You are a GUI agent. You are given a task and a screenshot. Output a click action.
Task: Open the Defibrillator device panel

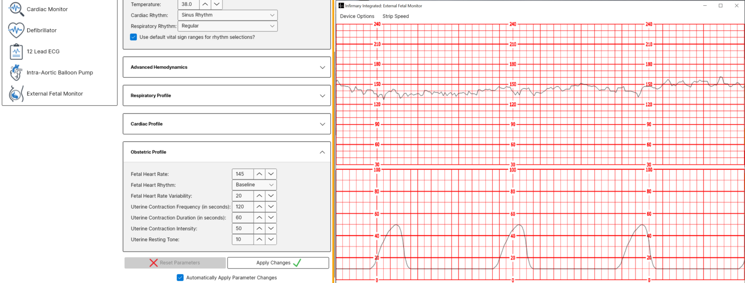pyautogui.click(x=15, y=30)
